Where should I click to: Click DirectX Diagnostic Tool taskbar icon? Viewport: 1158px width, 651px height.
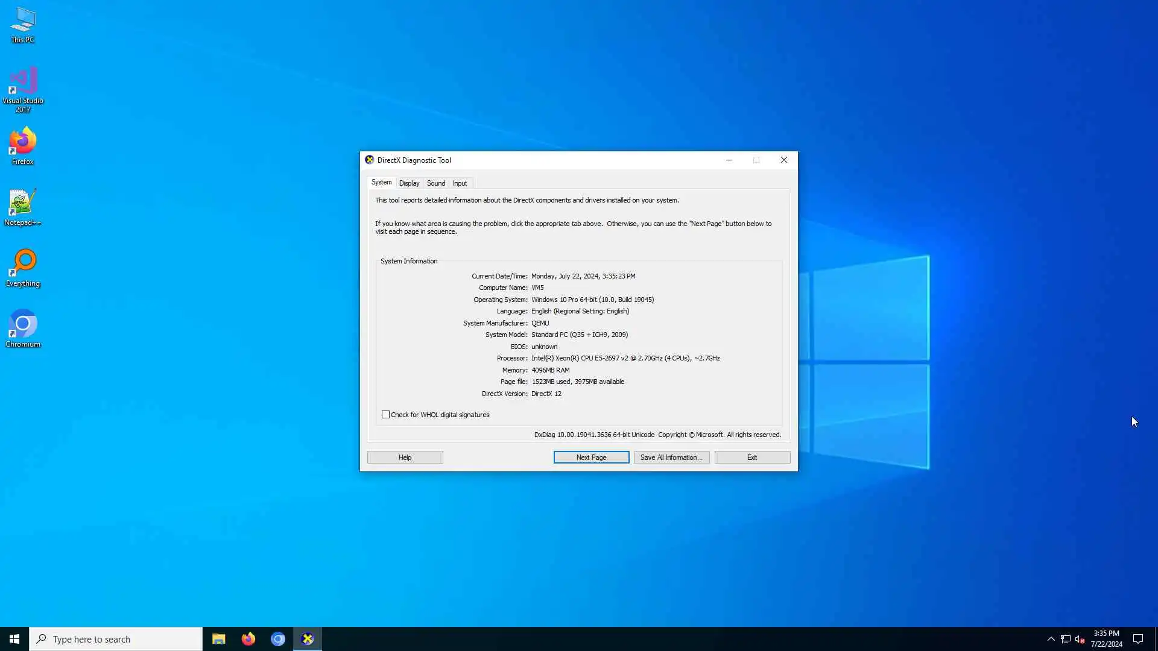[308, 639]
